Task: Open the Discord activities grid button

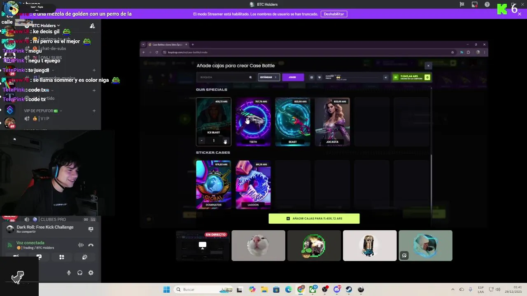Action: point(62,257)
